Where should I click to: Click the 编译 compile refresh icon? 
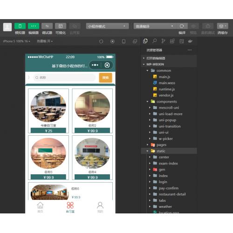tap(182, 26)
